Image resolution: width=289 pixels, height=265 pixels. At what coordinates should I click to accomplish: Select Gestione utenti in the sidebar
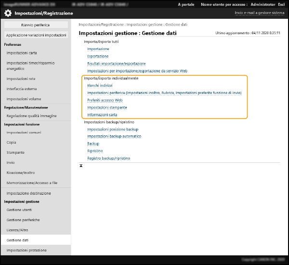coord(19,211)
